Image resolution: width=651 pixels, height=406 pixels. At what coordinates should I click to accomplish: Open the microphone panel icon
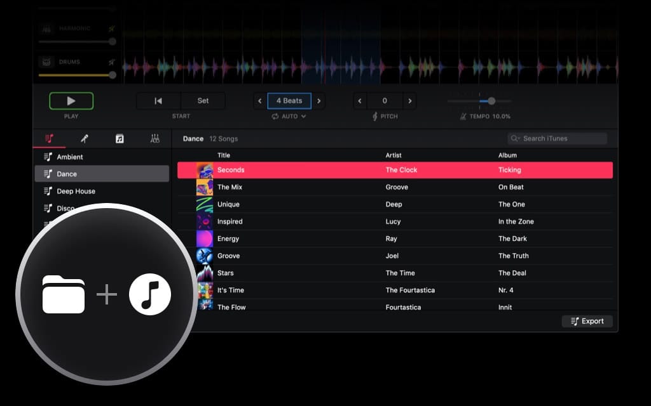pos(85,138)
